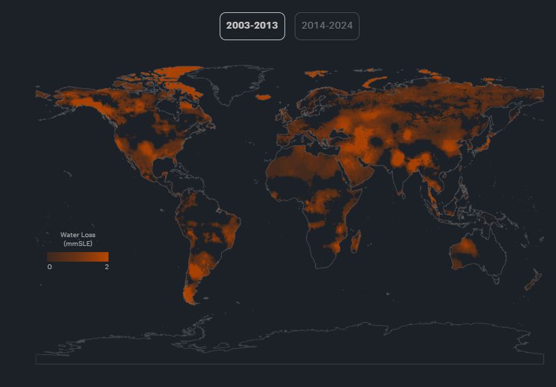Click the "Water Loss (mmSLE)" legend label

(78, 239)
